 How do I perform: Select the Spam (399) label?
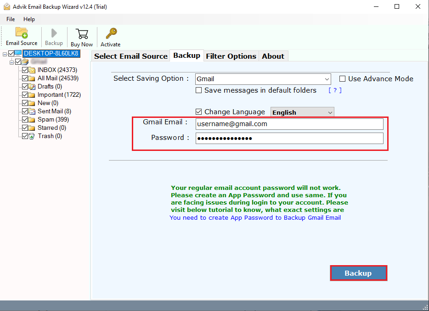tap(53, 119)
